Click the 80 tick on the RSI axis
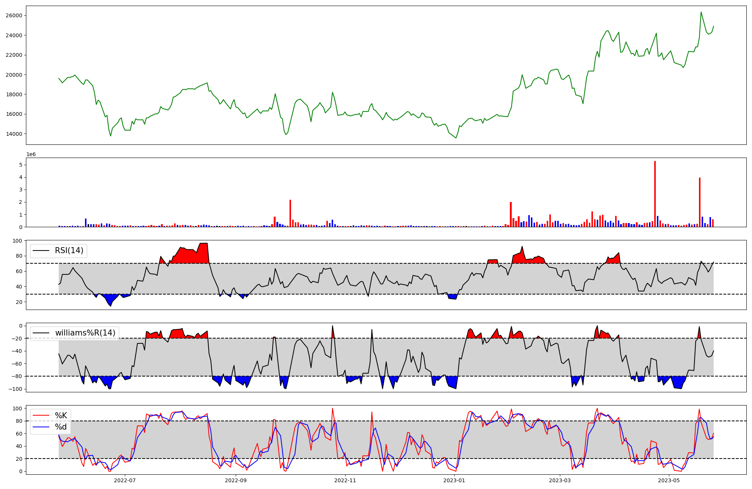The width and height of the screenshot is (752, 489). click(18, 256)
